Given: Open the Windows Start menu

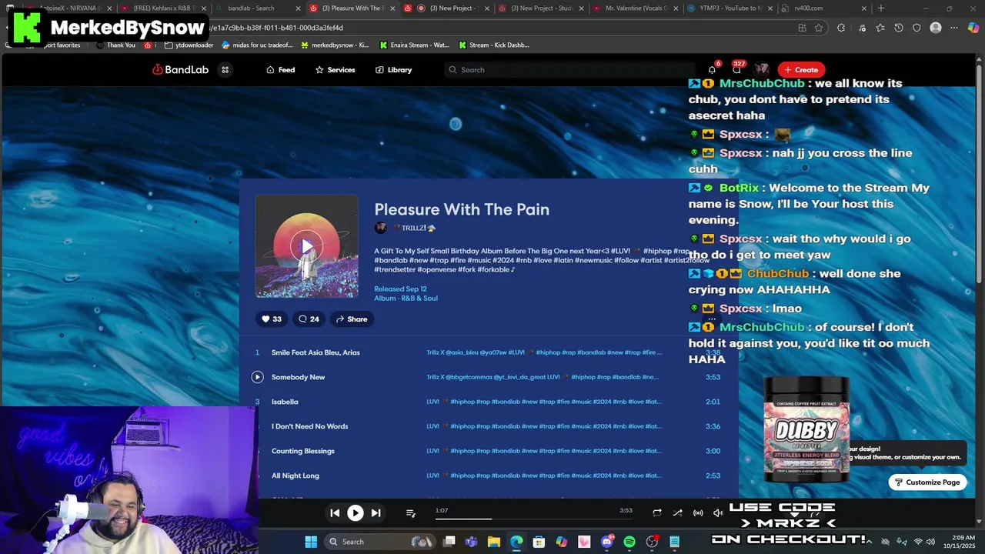Looking at the screenshot, I should point(311,542).
